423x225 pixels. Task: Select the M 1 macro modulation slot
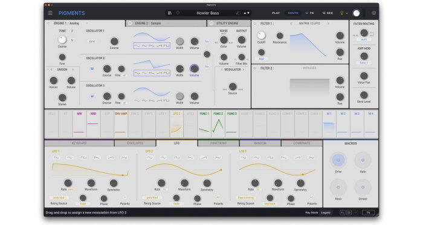click(329, 124)
